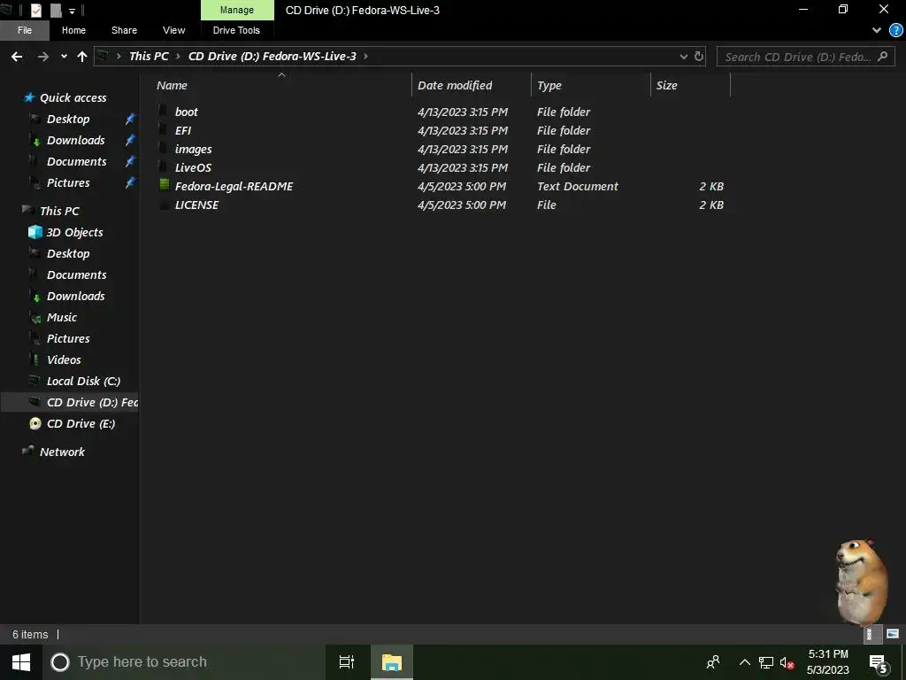
Task: Go forward with the right arrow
Action: tap(42, 57)
